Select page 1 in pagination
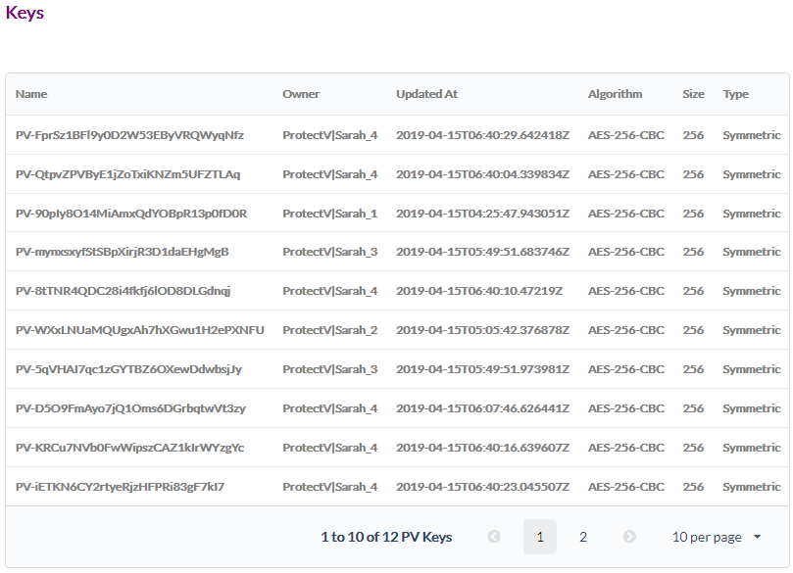This screenshot has width=793, height=573. [539, 537]
